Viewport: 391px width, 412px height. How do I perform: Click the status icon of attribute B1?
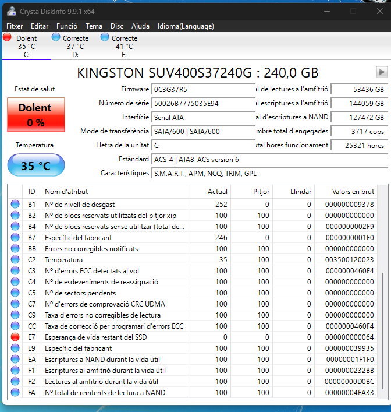coord(15,204)
